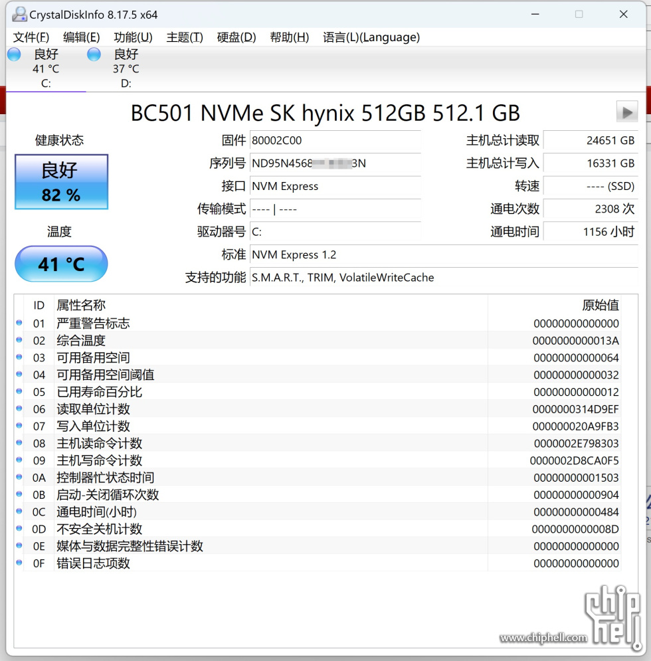Click the drive letter field C:
651x661 pixels.
[335, 232]
